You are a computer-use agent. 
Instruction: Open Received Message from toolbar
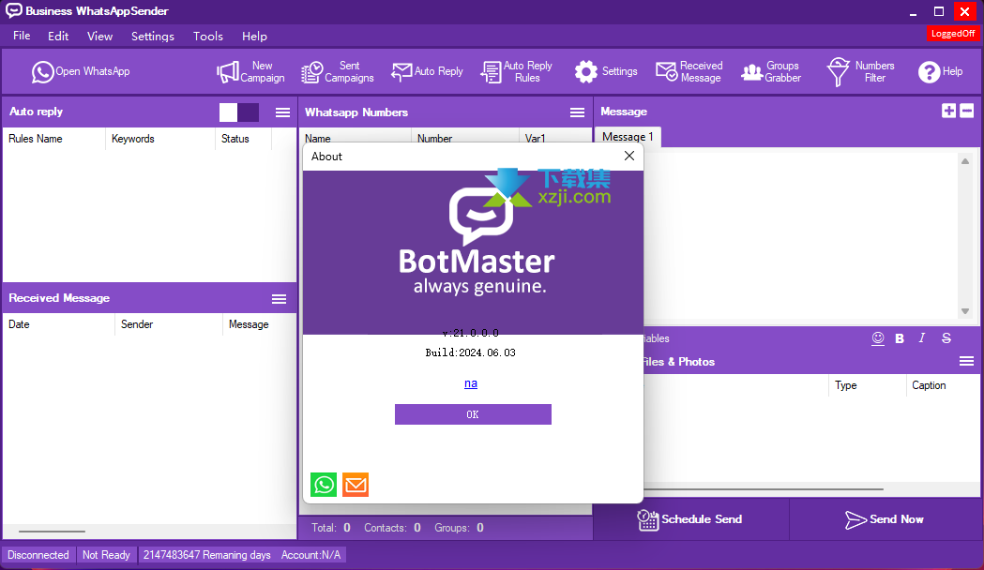click(x=689, y=71)
